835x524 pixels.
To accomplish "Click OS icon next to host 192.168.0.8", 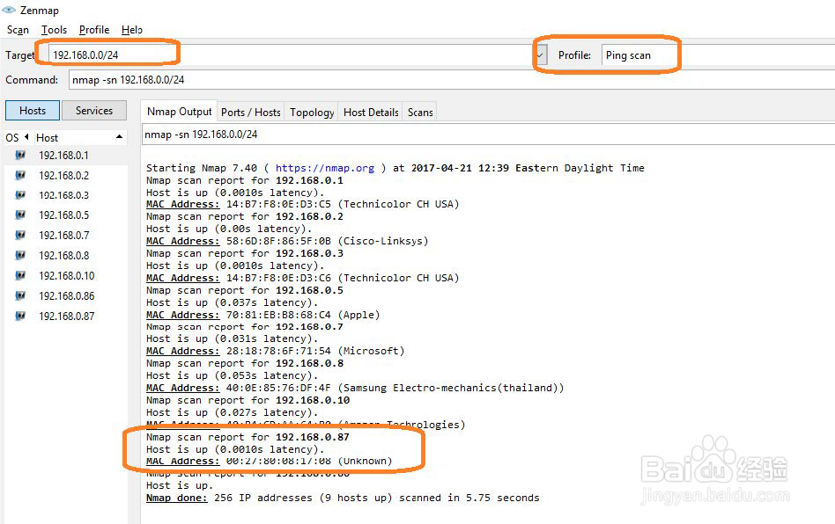I will click(x=20, y=255).
